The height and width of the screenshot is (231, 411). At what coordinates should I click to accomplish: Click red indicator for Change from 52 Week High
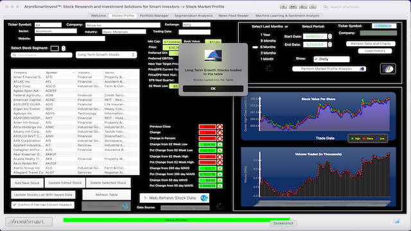(x=220, y=157)
